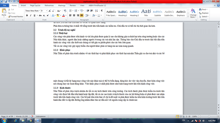Apply strikethrough formatting
Screen dimensions: 220x123
(40, 15)
